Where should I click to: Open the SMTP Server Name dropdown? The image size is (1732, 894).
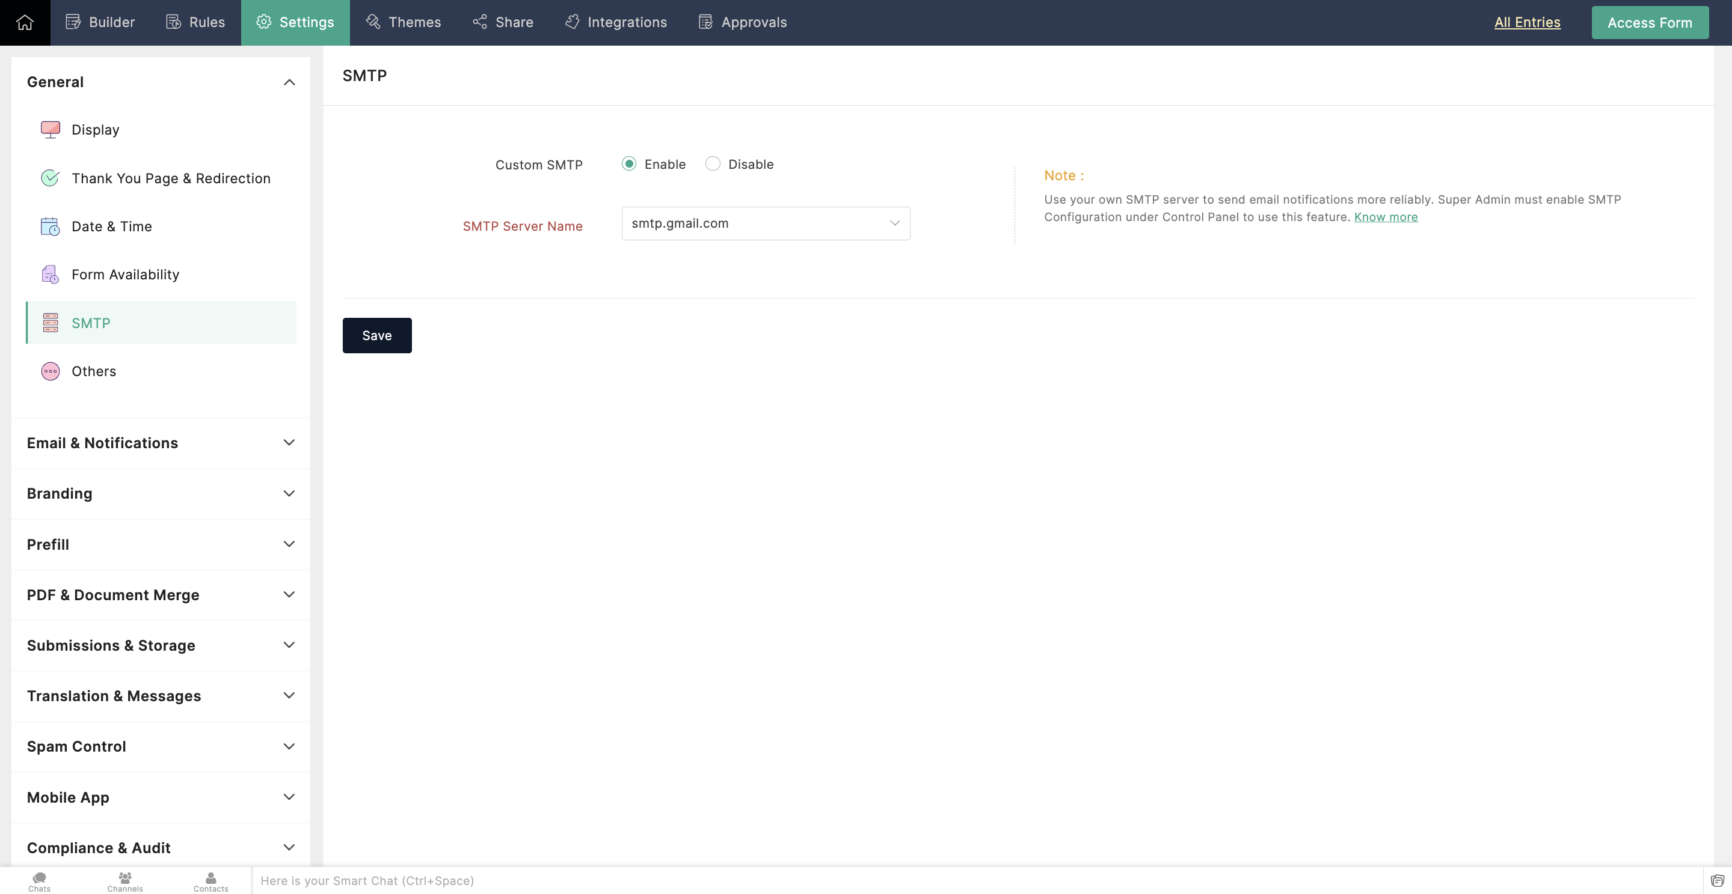coord(766,223)
